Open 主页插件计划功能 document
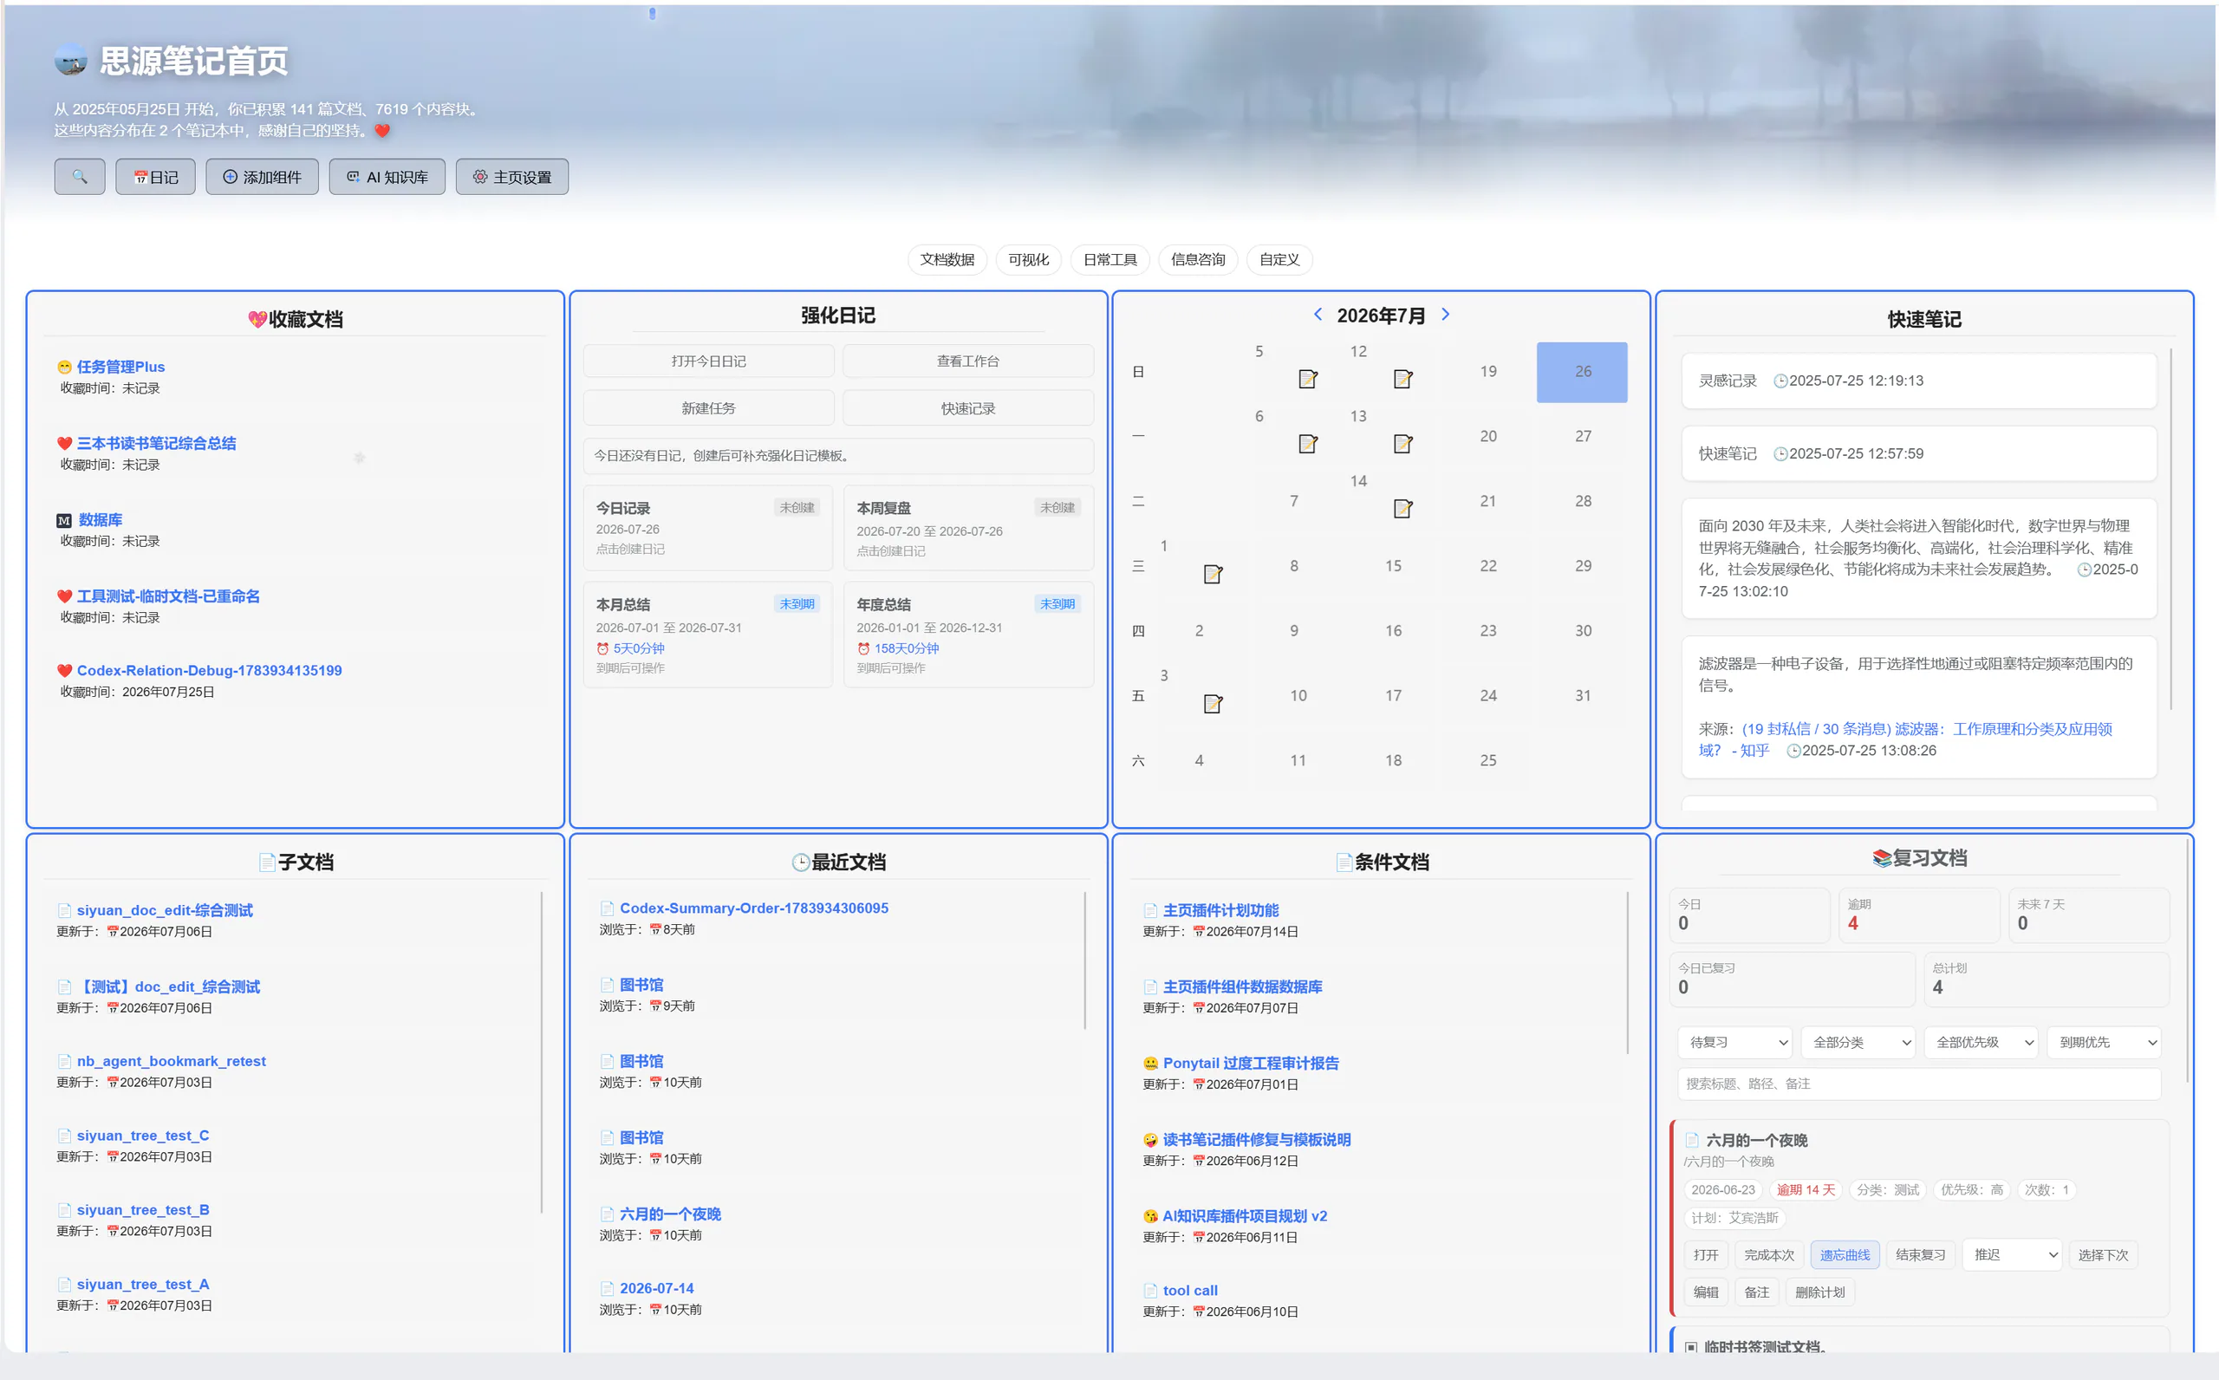 point(1220,911)
